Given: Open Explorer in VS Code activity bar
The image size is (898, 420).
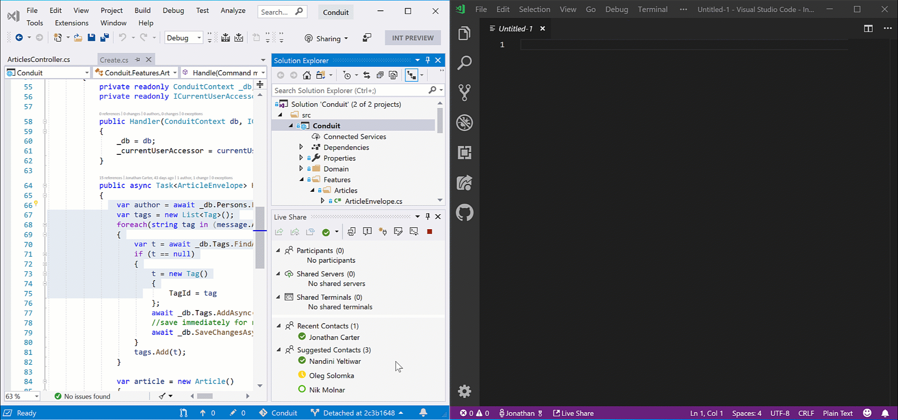Looking at the screenshot, I should (464, 33).
